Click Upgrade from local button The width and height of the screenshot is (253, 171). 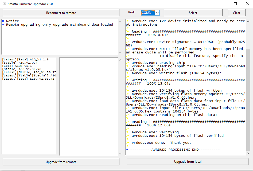coord(188,162)
